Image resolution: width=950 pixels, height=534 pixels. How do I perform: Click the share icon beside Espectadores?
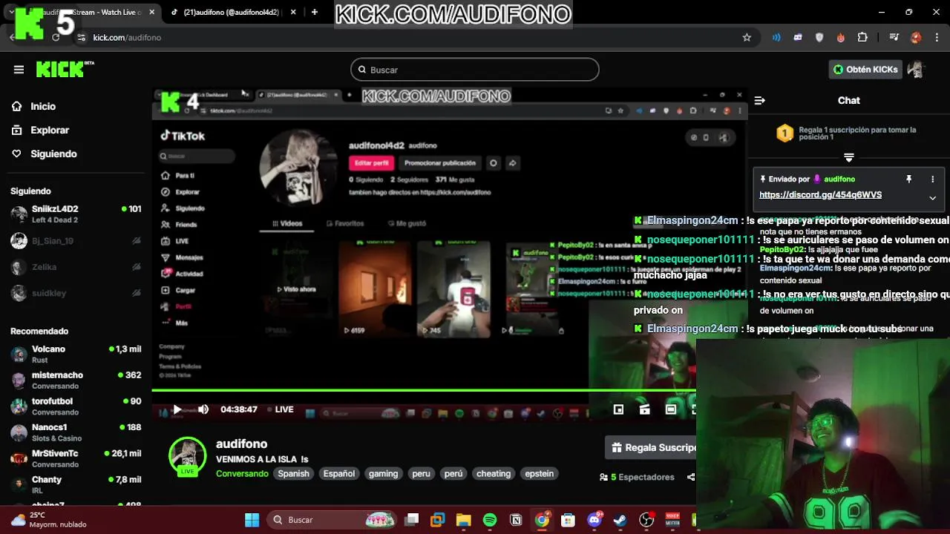click(x=691, y=477)
